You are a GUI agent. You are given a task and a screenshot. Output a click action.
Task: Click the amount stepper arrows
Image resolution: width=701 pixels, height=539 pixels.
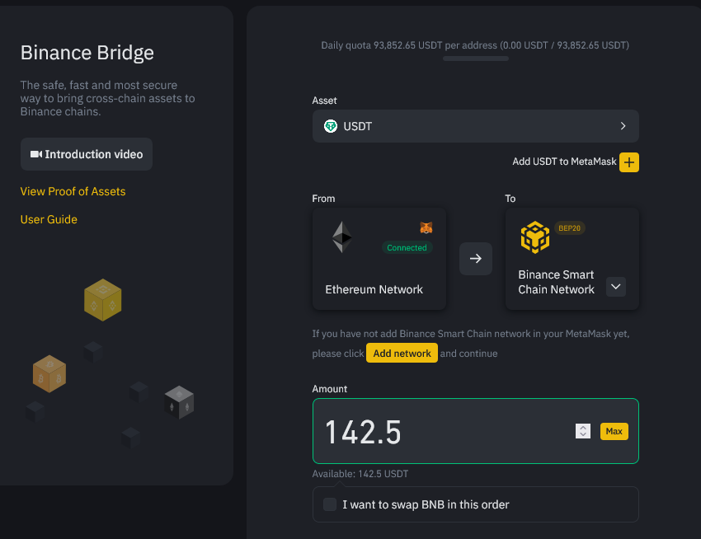[x=583, y=431]
